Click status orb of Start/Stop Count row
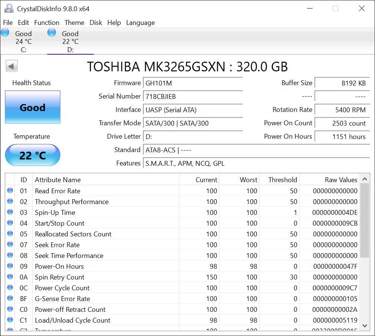Screen dimensions: 375x336 click(10, 223)
